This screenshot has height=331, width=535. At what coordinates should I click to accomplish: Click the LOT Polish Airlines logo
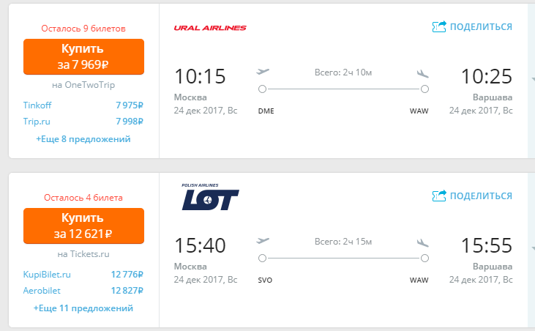210,197
